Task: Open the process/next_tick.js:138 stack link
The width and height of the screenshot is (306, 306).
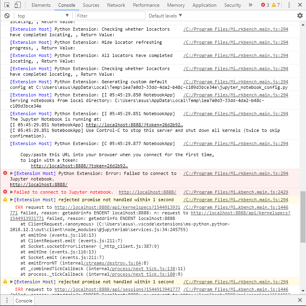Action: click(x=142, y=269)
